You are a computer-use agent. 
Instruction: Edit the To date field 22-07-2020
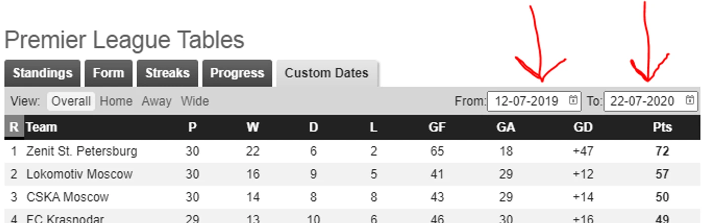[x=650, y=101]
